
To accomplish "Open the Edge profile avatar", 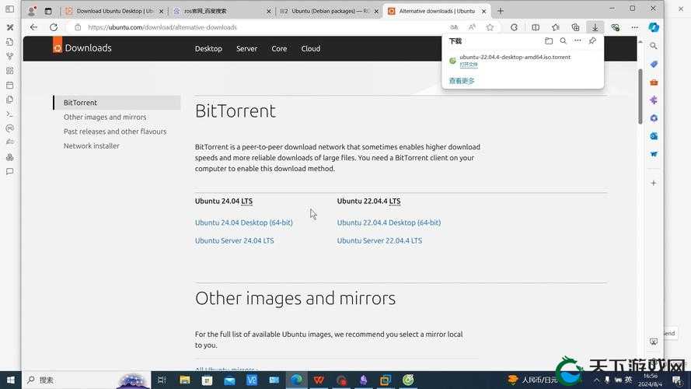I will click(x=31, y=11).
